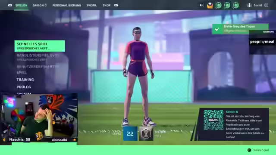Open the Social friends icon
The width and height of the screenshot is (276, 155).
click(x=249, y=5)
